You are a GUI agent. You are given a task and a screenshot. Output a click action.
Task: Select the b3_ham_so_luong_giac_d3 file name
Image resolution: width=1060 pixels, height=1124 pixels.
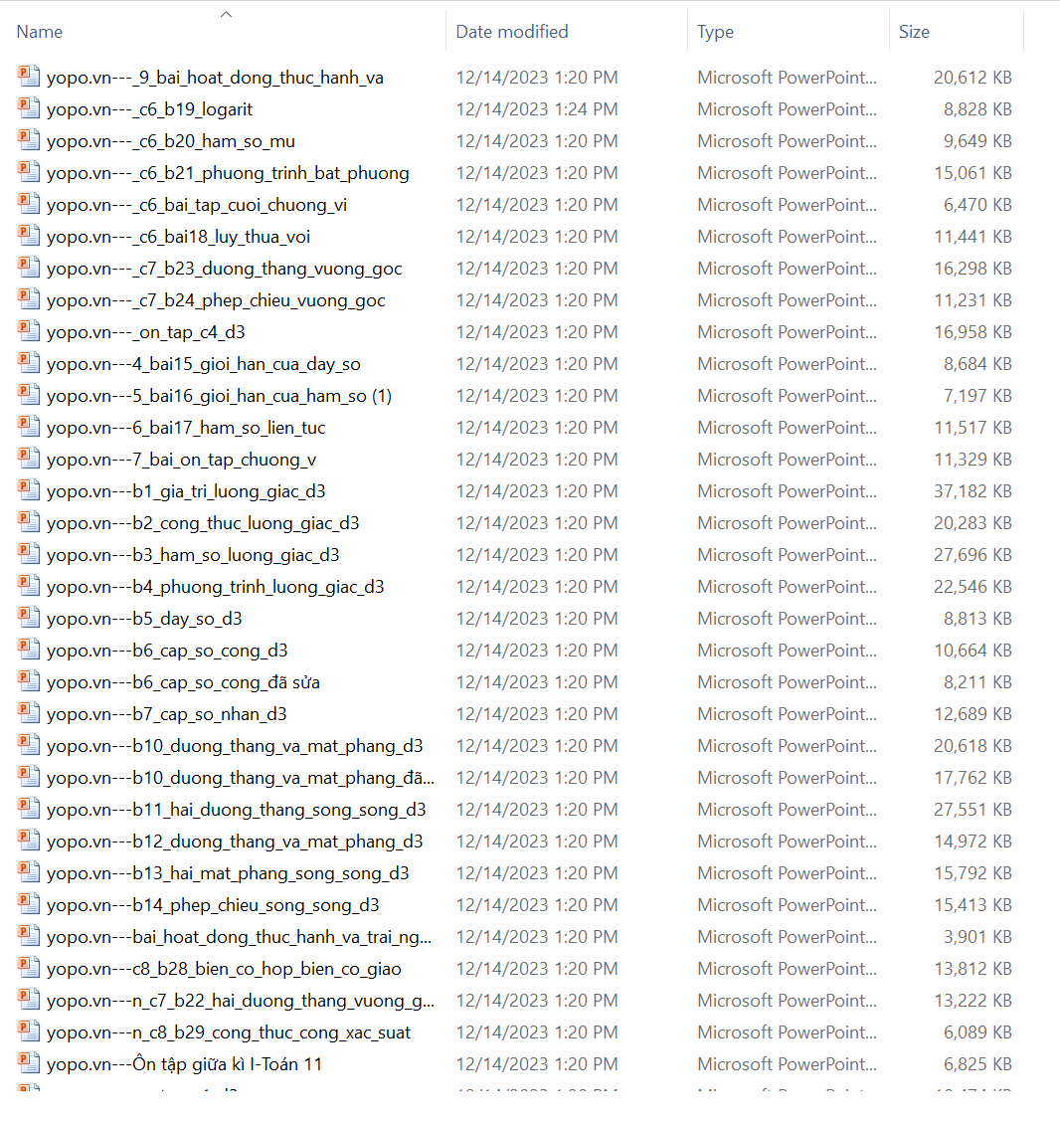pos(193,555)
